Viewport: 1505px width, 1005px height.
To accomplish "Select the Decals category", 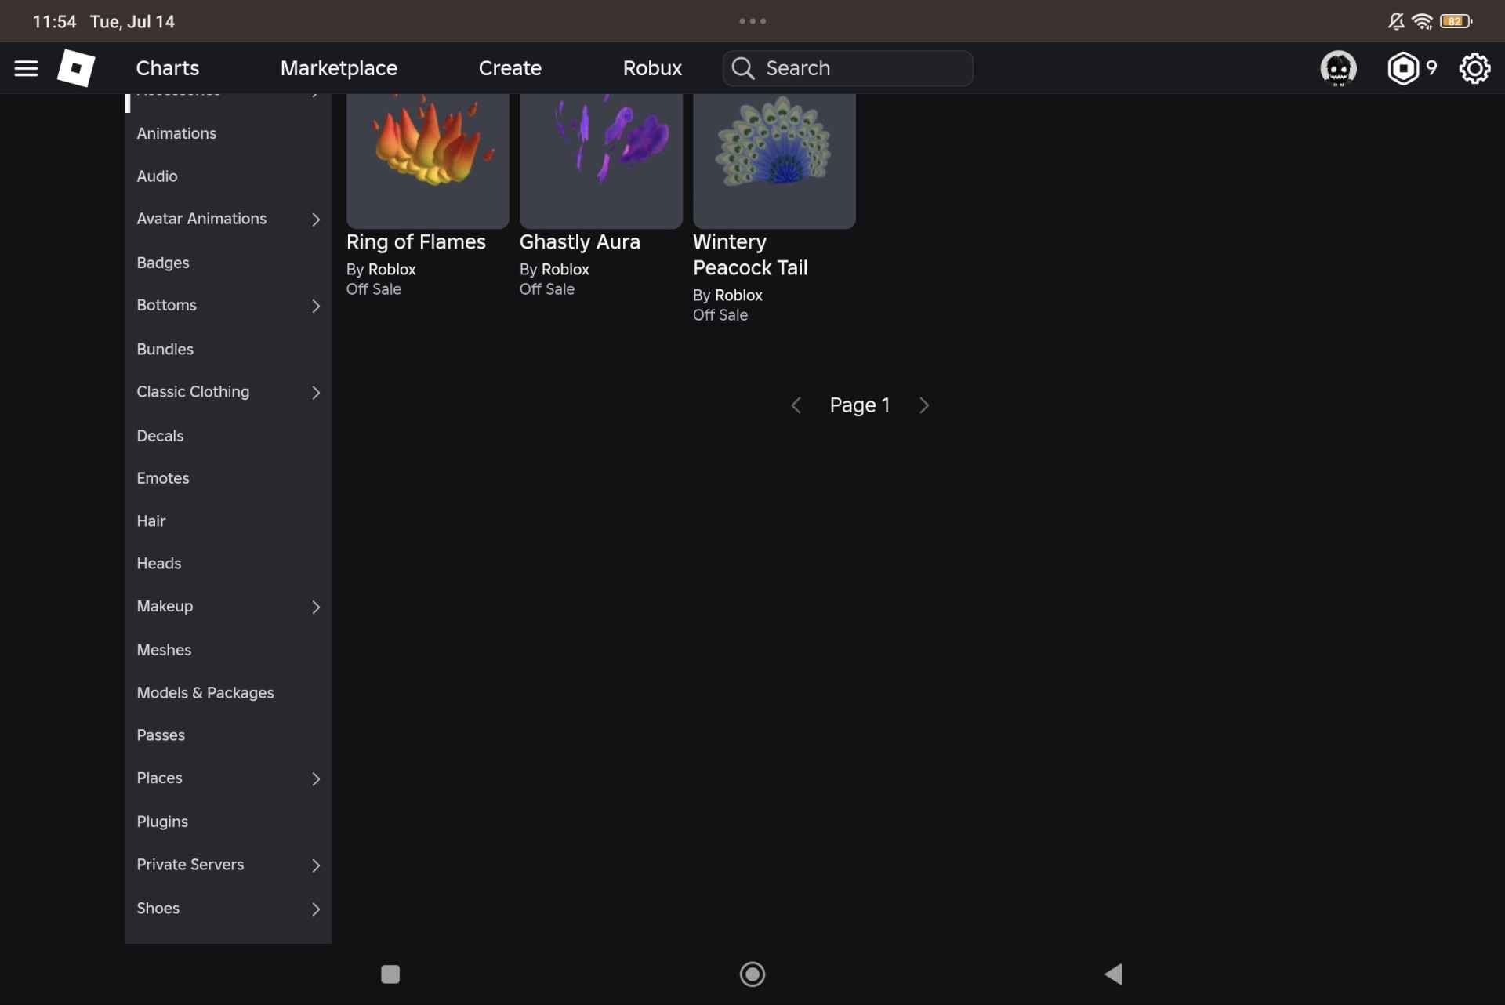I will 160,435.
